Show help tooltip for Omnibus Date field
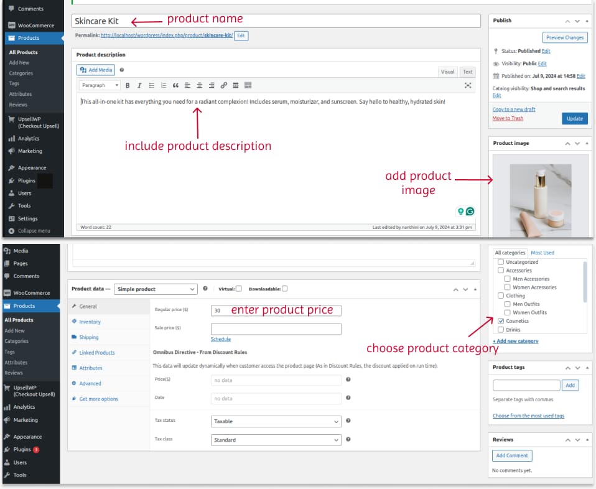Image resolution: width=596 pixels, height=489 pixels. pyautogui.click(x=348, y=398)
